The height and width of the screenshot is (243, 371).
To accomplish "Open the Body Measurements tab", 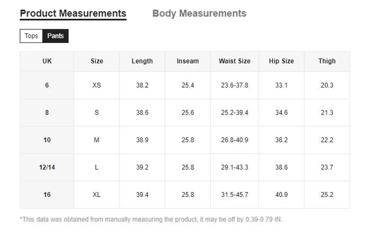I will 199,13.
